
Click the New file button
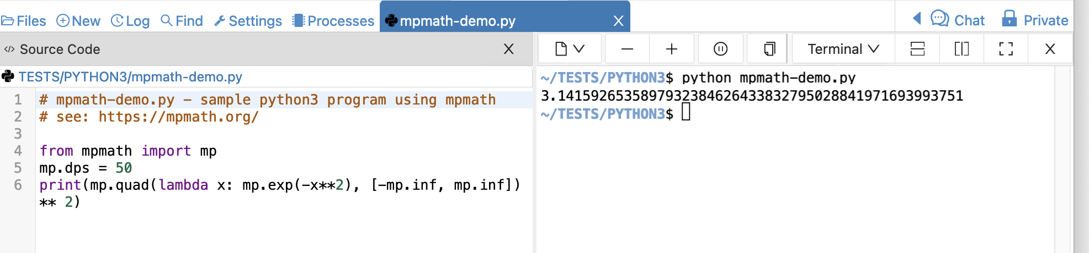[78, 21]
